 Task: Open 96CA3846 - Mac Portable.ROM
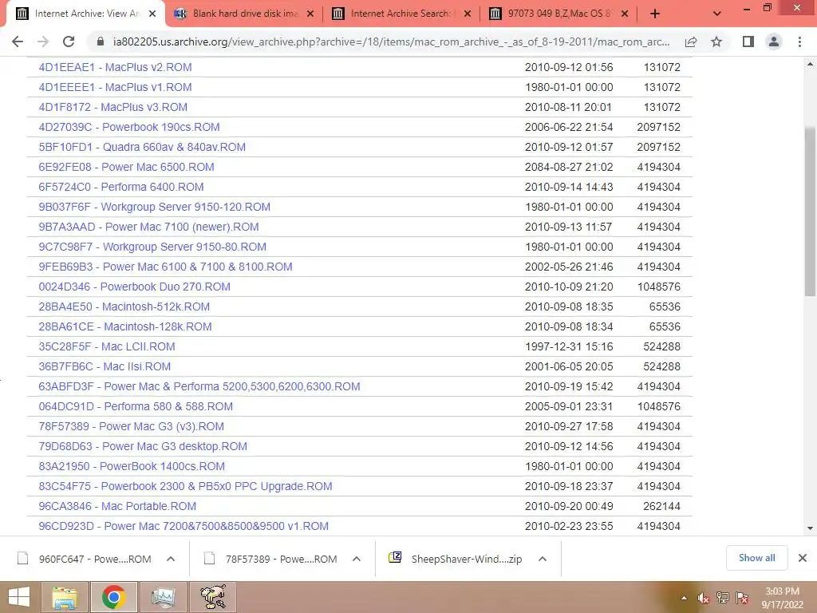pos(117,506)
